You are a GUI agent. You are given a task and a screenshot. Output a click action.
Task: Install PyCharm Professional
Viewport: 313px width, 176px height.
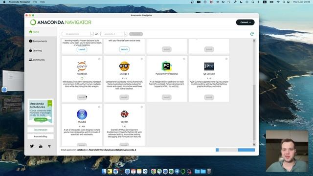click(x=166, y=97)
